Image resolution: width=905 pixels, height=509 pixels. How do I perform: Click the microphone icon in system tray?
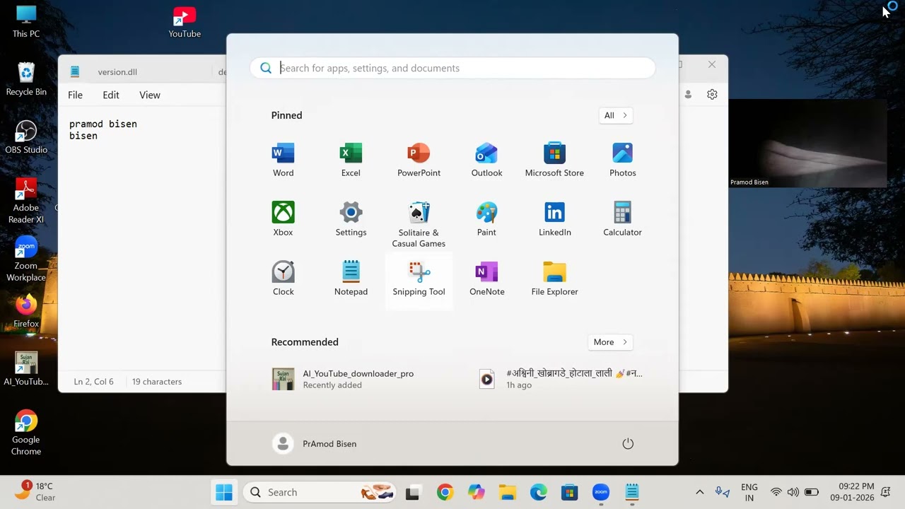coord(722,492)
